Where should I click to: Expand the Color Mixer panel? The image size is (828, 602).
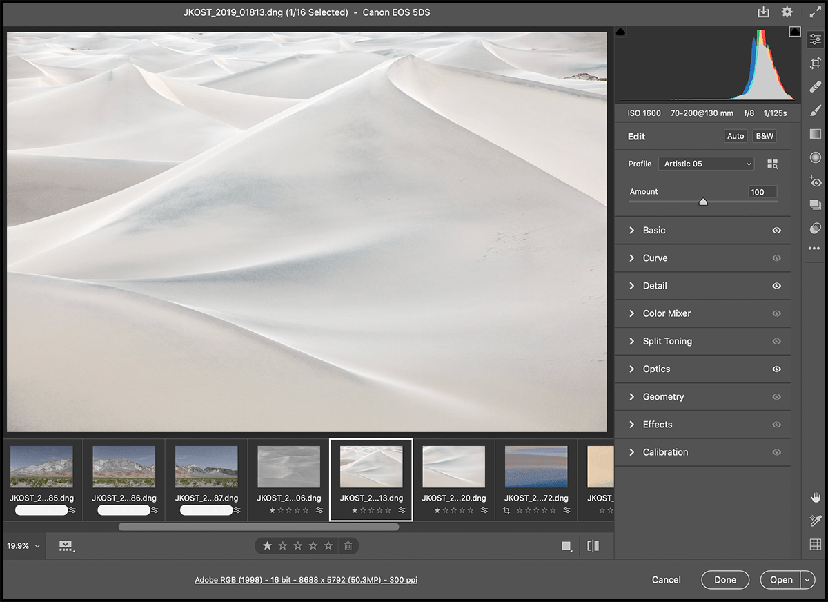click(667, 313)
